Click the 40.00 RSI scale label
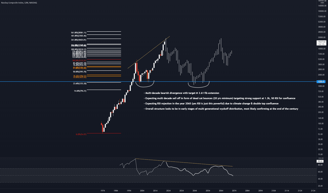Viewport: 328px width, 193px height. pyautogui.click(x=321, y=179)
